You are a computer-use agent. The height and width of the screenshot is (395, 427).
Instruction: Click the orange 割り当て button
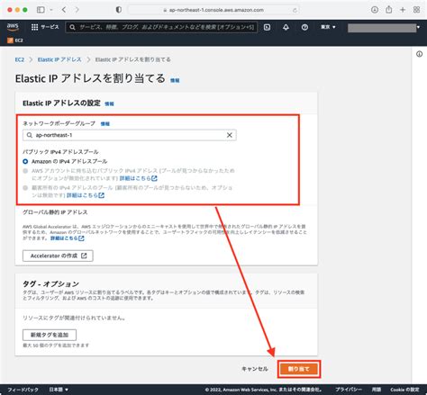tap(299, 369)
